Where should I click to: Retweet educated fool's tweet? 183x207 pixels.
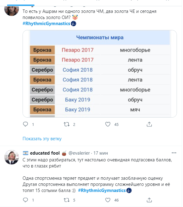pyautogui.click(x=66, y=200)
